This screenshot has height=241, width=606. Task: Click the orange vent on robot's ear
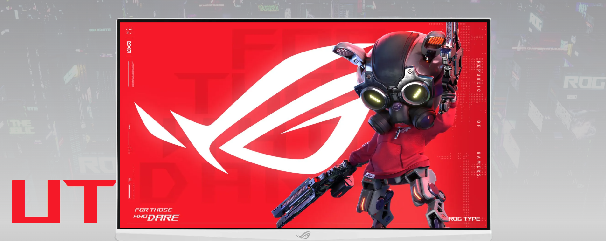[436, 41]
